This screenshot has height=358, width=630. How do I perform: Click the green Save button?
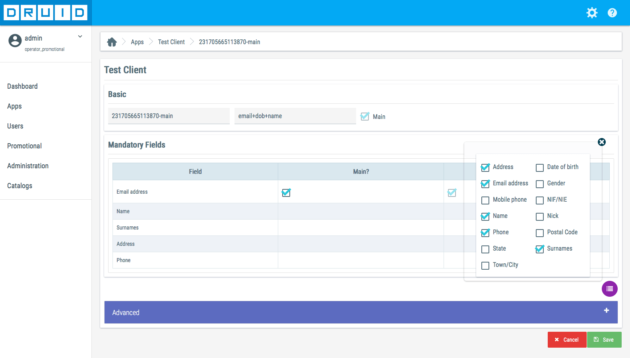[x=604, y=340]
